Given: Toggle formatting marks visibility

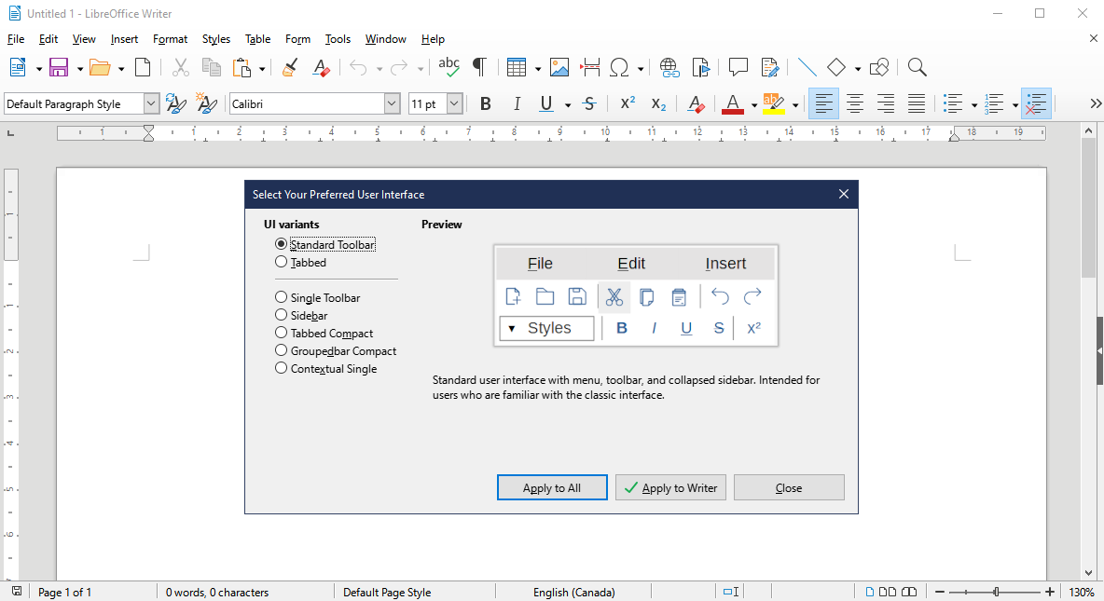Looking at the screenshot, I should click(479, 67).
